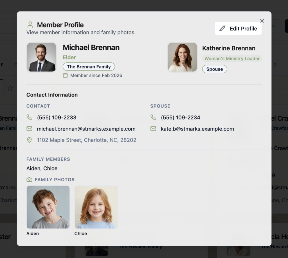Expand the dropdown chevron behind the dialog's top-right

[x=273, y=26]
